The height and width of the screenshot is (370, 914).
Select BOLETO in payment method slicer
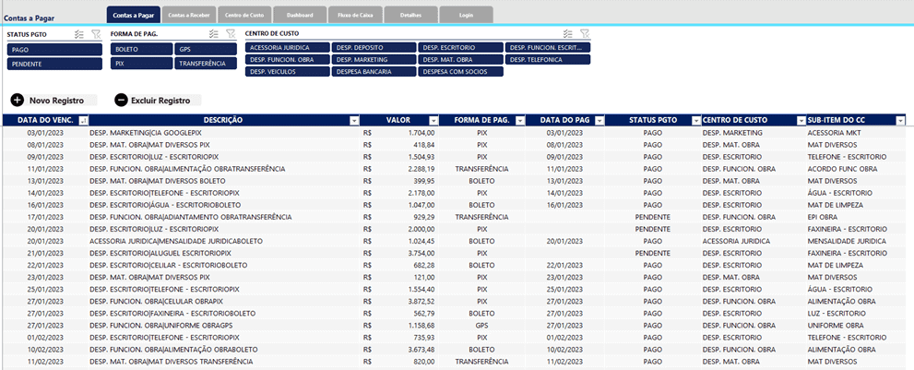pos(142,50)
